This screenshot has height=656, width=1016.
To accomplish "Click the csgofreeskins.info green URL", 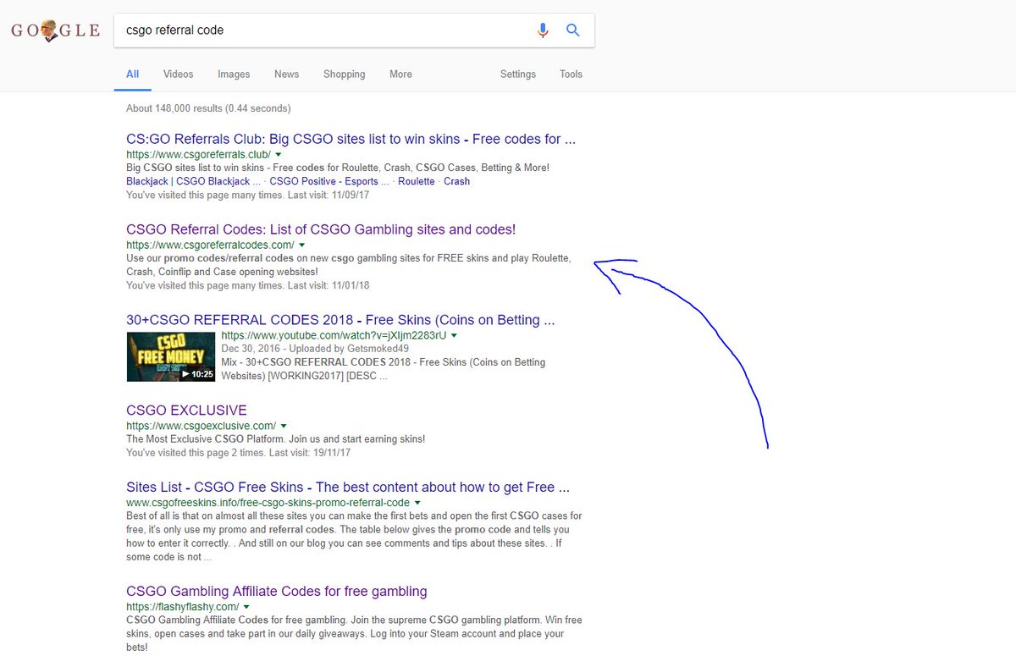I will pyautogui.click(x=268, y=503).
